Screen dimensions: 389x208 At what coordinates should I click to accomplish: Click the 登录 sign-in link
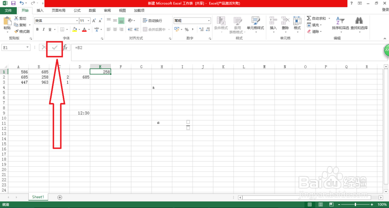pyautogui.click(x=385, y=10)
